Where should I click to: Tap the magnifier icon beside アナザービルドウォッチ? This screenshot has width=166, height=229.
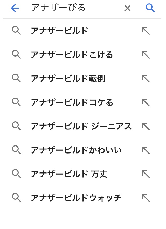[16, 198]
